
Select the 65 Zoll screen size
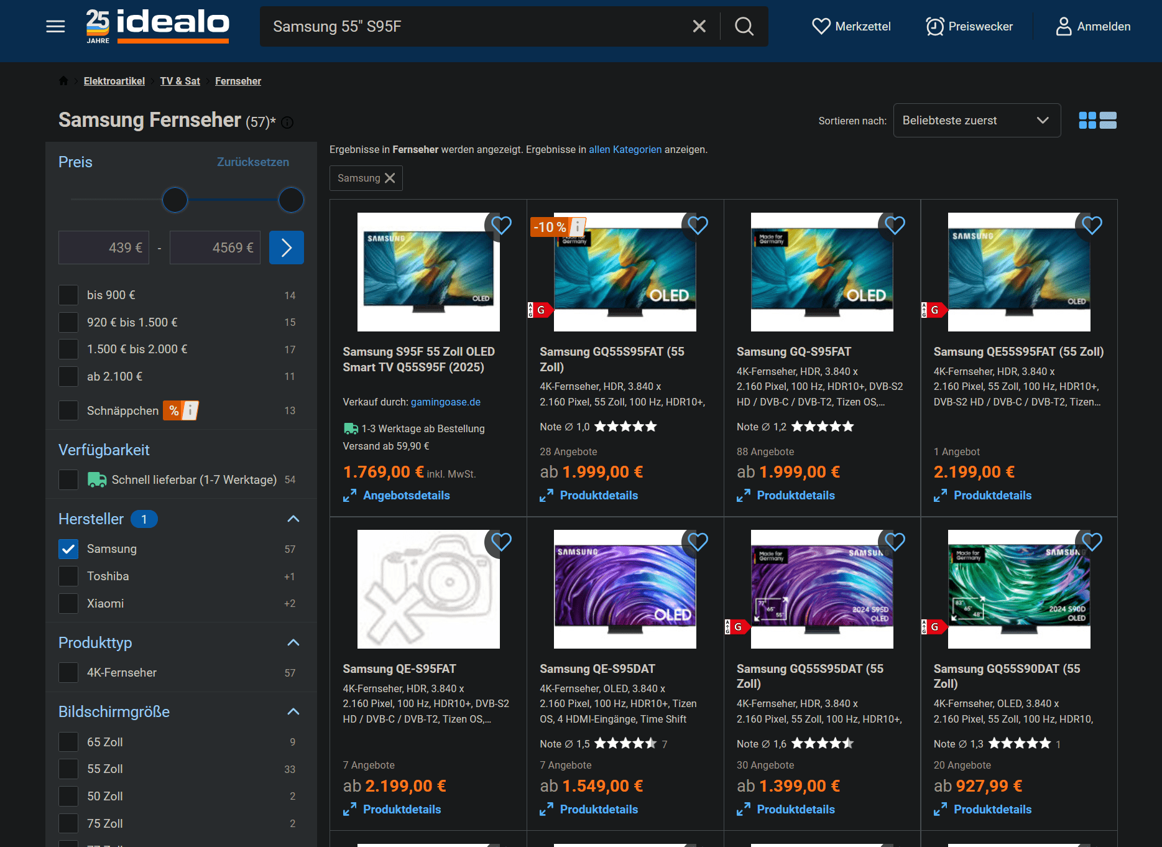point(68,742)
